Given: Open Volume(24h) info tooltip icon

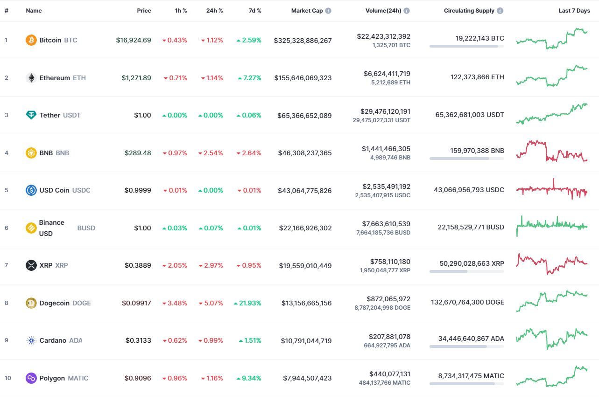Looking at the screenshot, I should tap(407, 11).
